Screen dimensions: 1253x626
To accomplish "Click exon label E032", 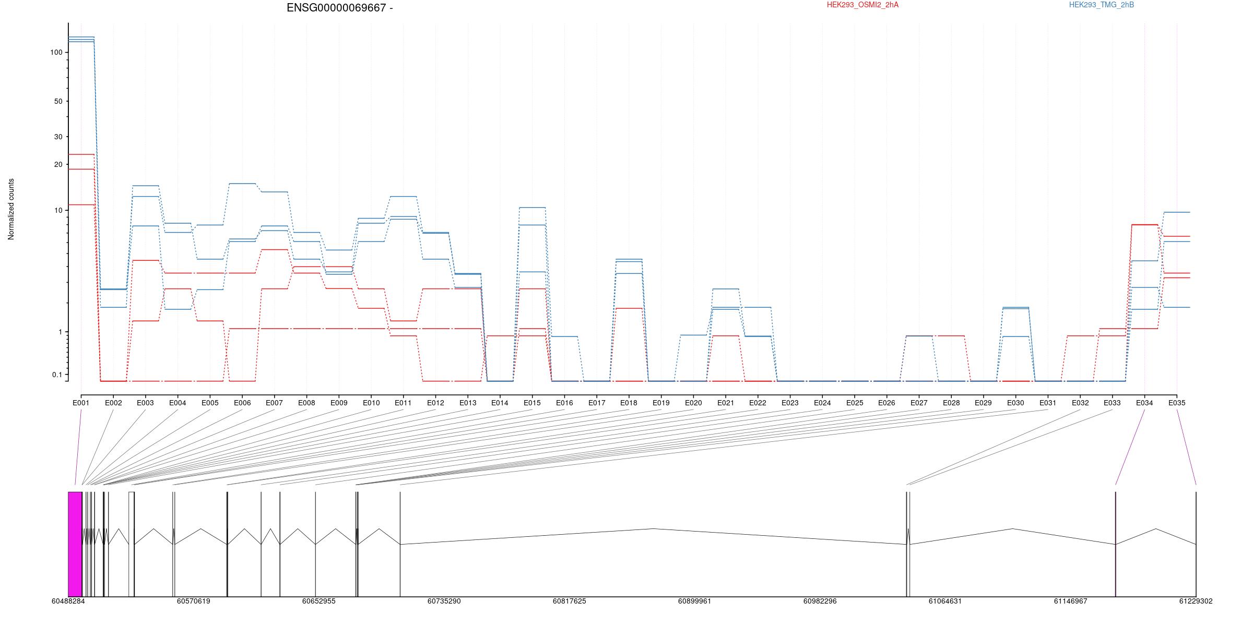I will pos(1080,403).
